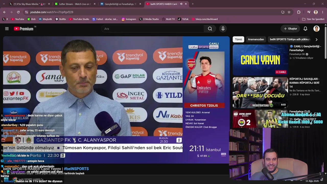Click the youtube.com address bar URL

point(52,12)
